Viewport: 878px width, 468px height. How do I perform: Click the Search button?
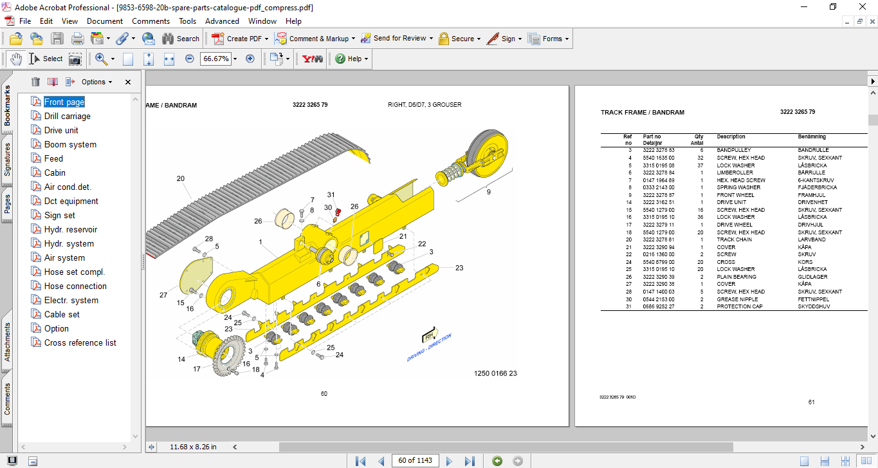pos(181,39)
